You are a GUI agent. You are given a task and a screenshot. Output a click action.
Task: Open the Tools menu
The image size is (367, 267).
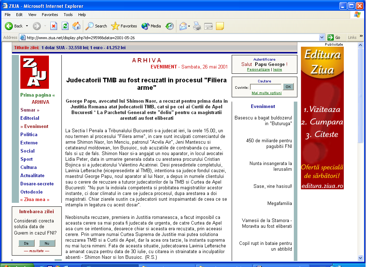click(68, 15)
